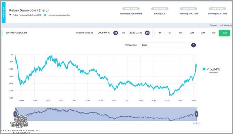Click badge above Rating AOL
The width and height of the screenshot is (233, 134).
160,9
